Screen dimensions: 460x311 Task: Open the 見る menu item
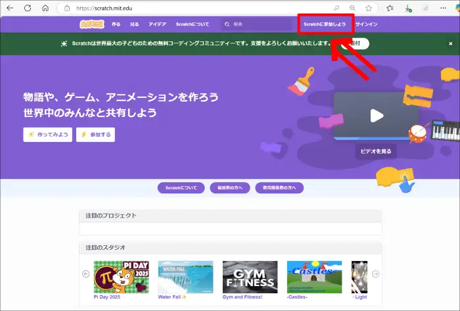click(x=134, y=24)
